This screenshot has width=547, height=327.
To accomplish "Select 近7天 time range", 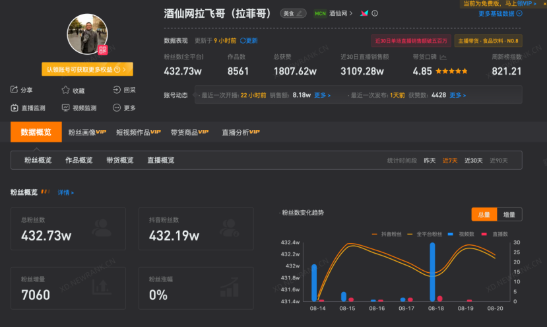I will tap(449, 161).
